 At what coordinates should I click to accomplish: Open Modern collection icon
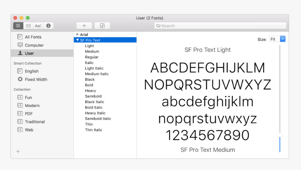pos(20,106)
